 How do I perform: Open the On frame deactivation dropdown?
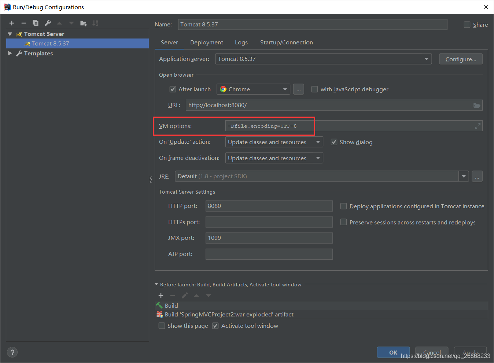[274, 158]
